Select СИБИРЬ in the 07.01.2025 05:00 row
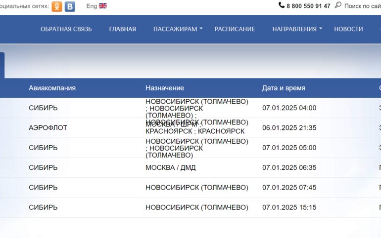 [x=43, y=148]
